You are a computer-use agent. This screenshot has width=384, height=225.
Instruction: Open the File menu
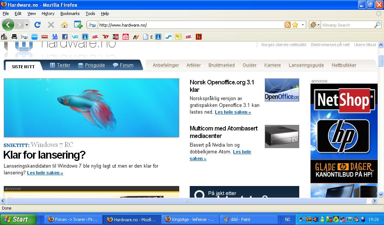[x=6, y=14]
